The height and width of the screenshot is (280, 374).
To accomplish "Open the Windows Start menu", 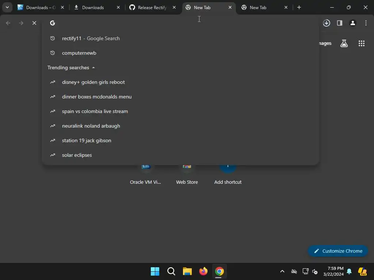I will (x=155, y=271).
